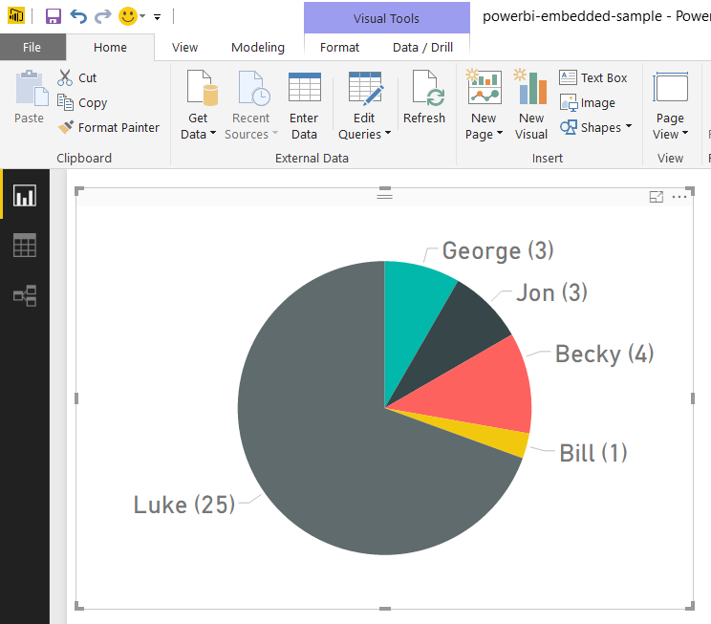The width and height of the screenshot is (711, 624).
Task: Open the File menu tab
Action: pyautogui.click(x=32, y=47)
